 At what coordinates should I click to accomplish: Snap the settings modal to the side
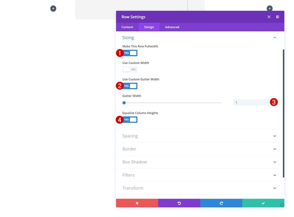(x=277, y=17)
